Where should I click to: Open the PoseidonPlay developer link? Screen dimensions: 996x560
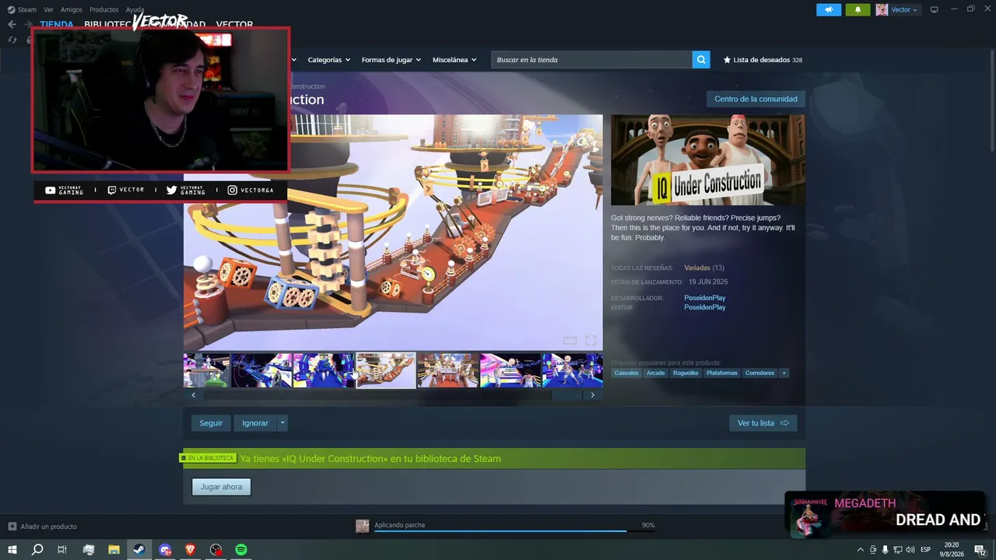click(705, 298)
